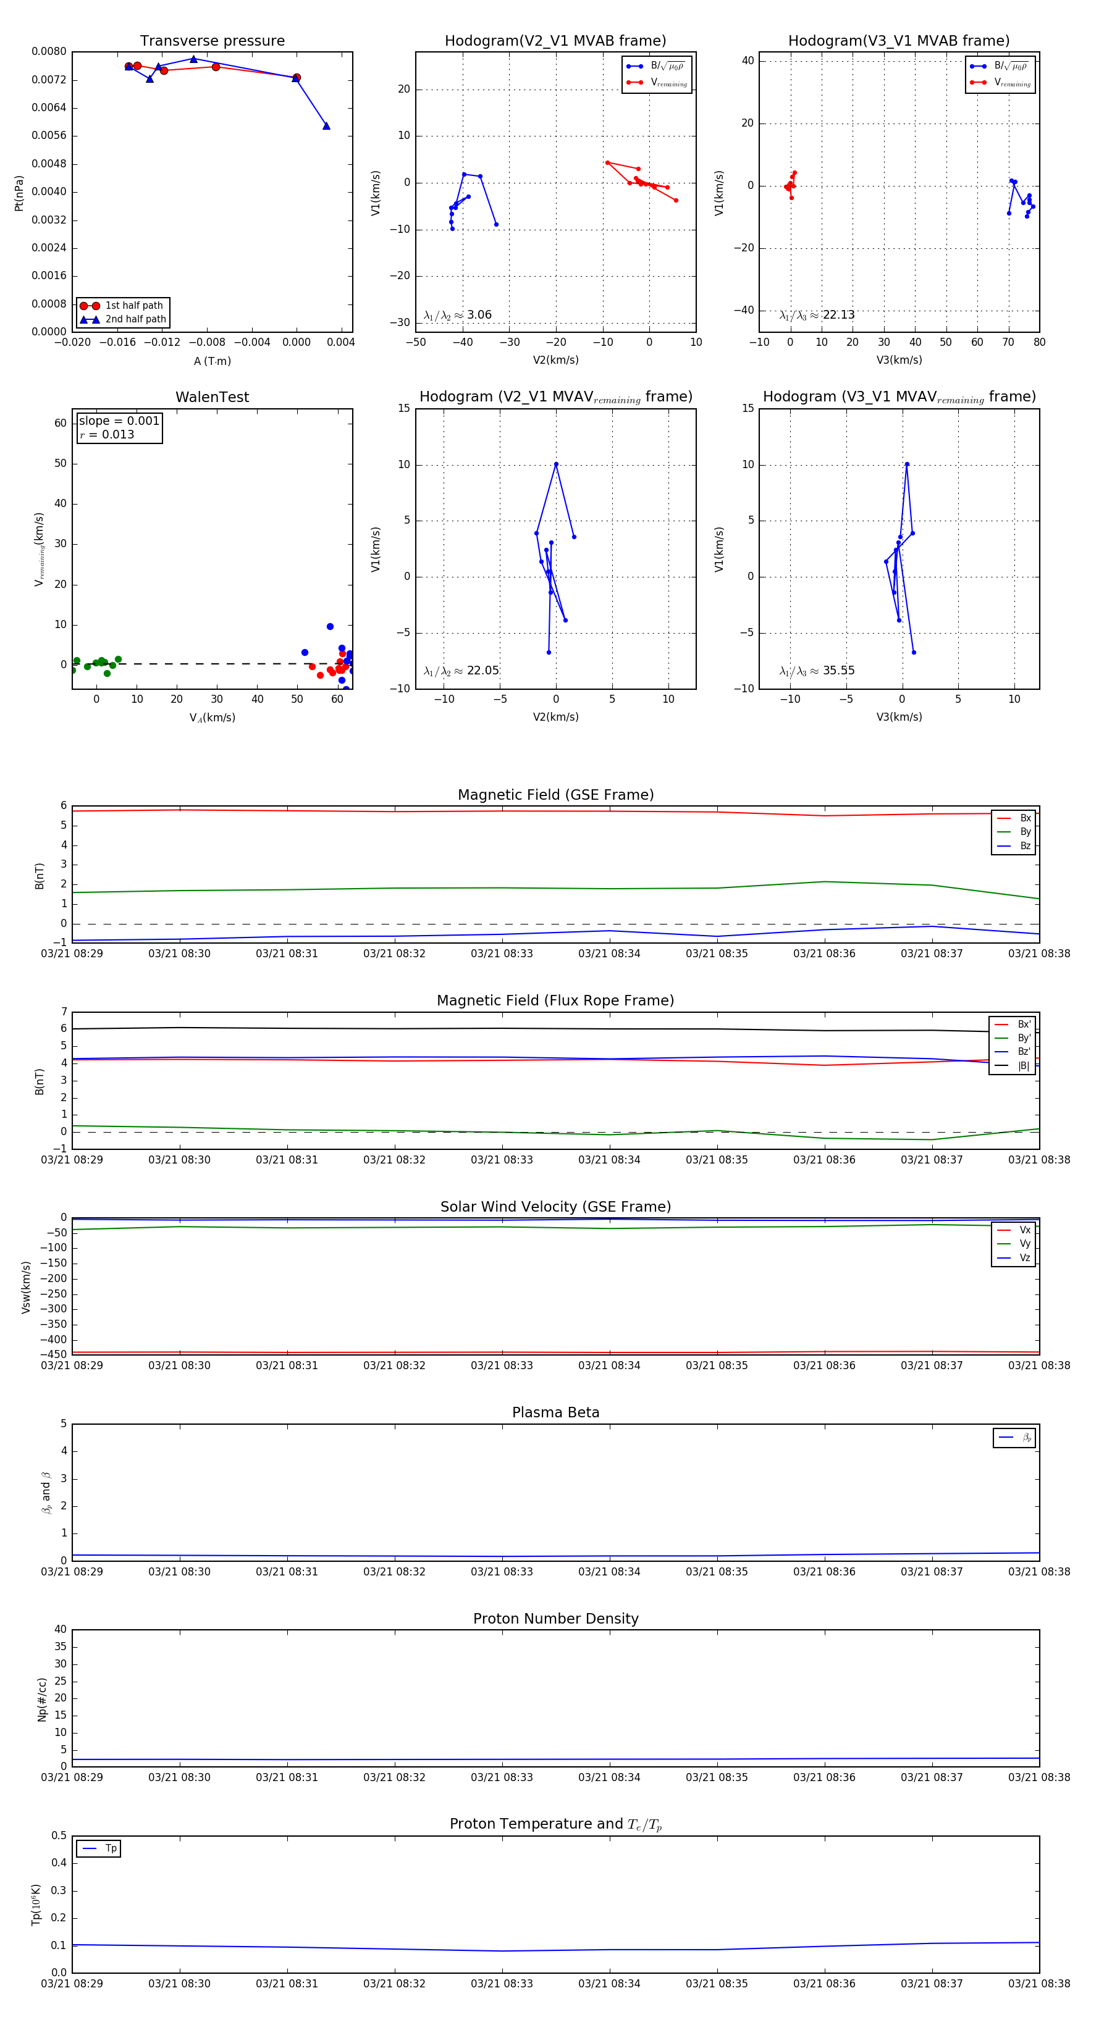Click the 'Plasma Beta' plot title
Viewport: 1112px width, 2038px height.
tap(555, 1413)
